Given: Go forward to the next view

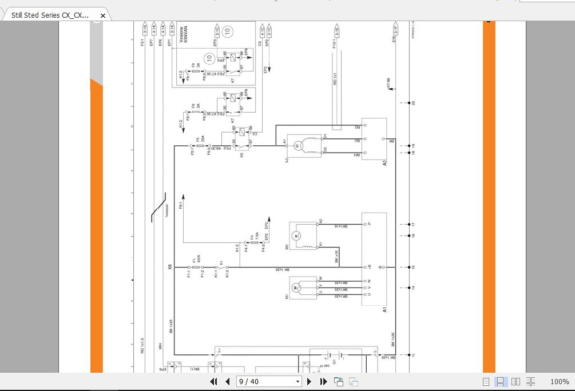Looking at the screenshot, I should (x=353, y=381).
